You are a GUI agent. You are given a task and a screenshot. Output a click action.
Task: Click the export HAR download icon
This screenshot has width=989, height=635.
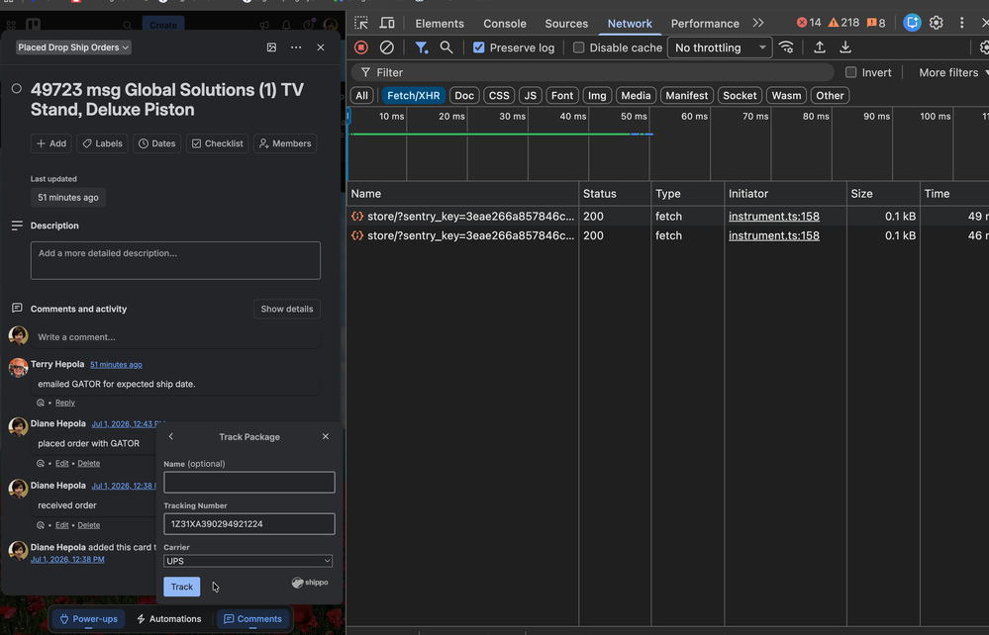[845, 47]
